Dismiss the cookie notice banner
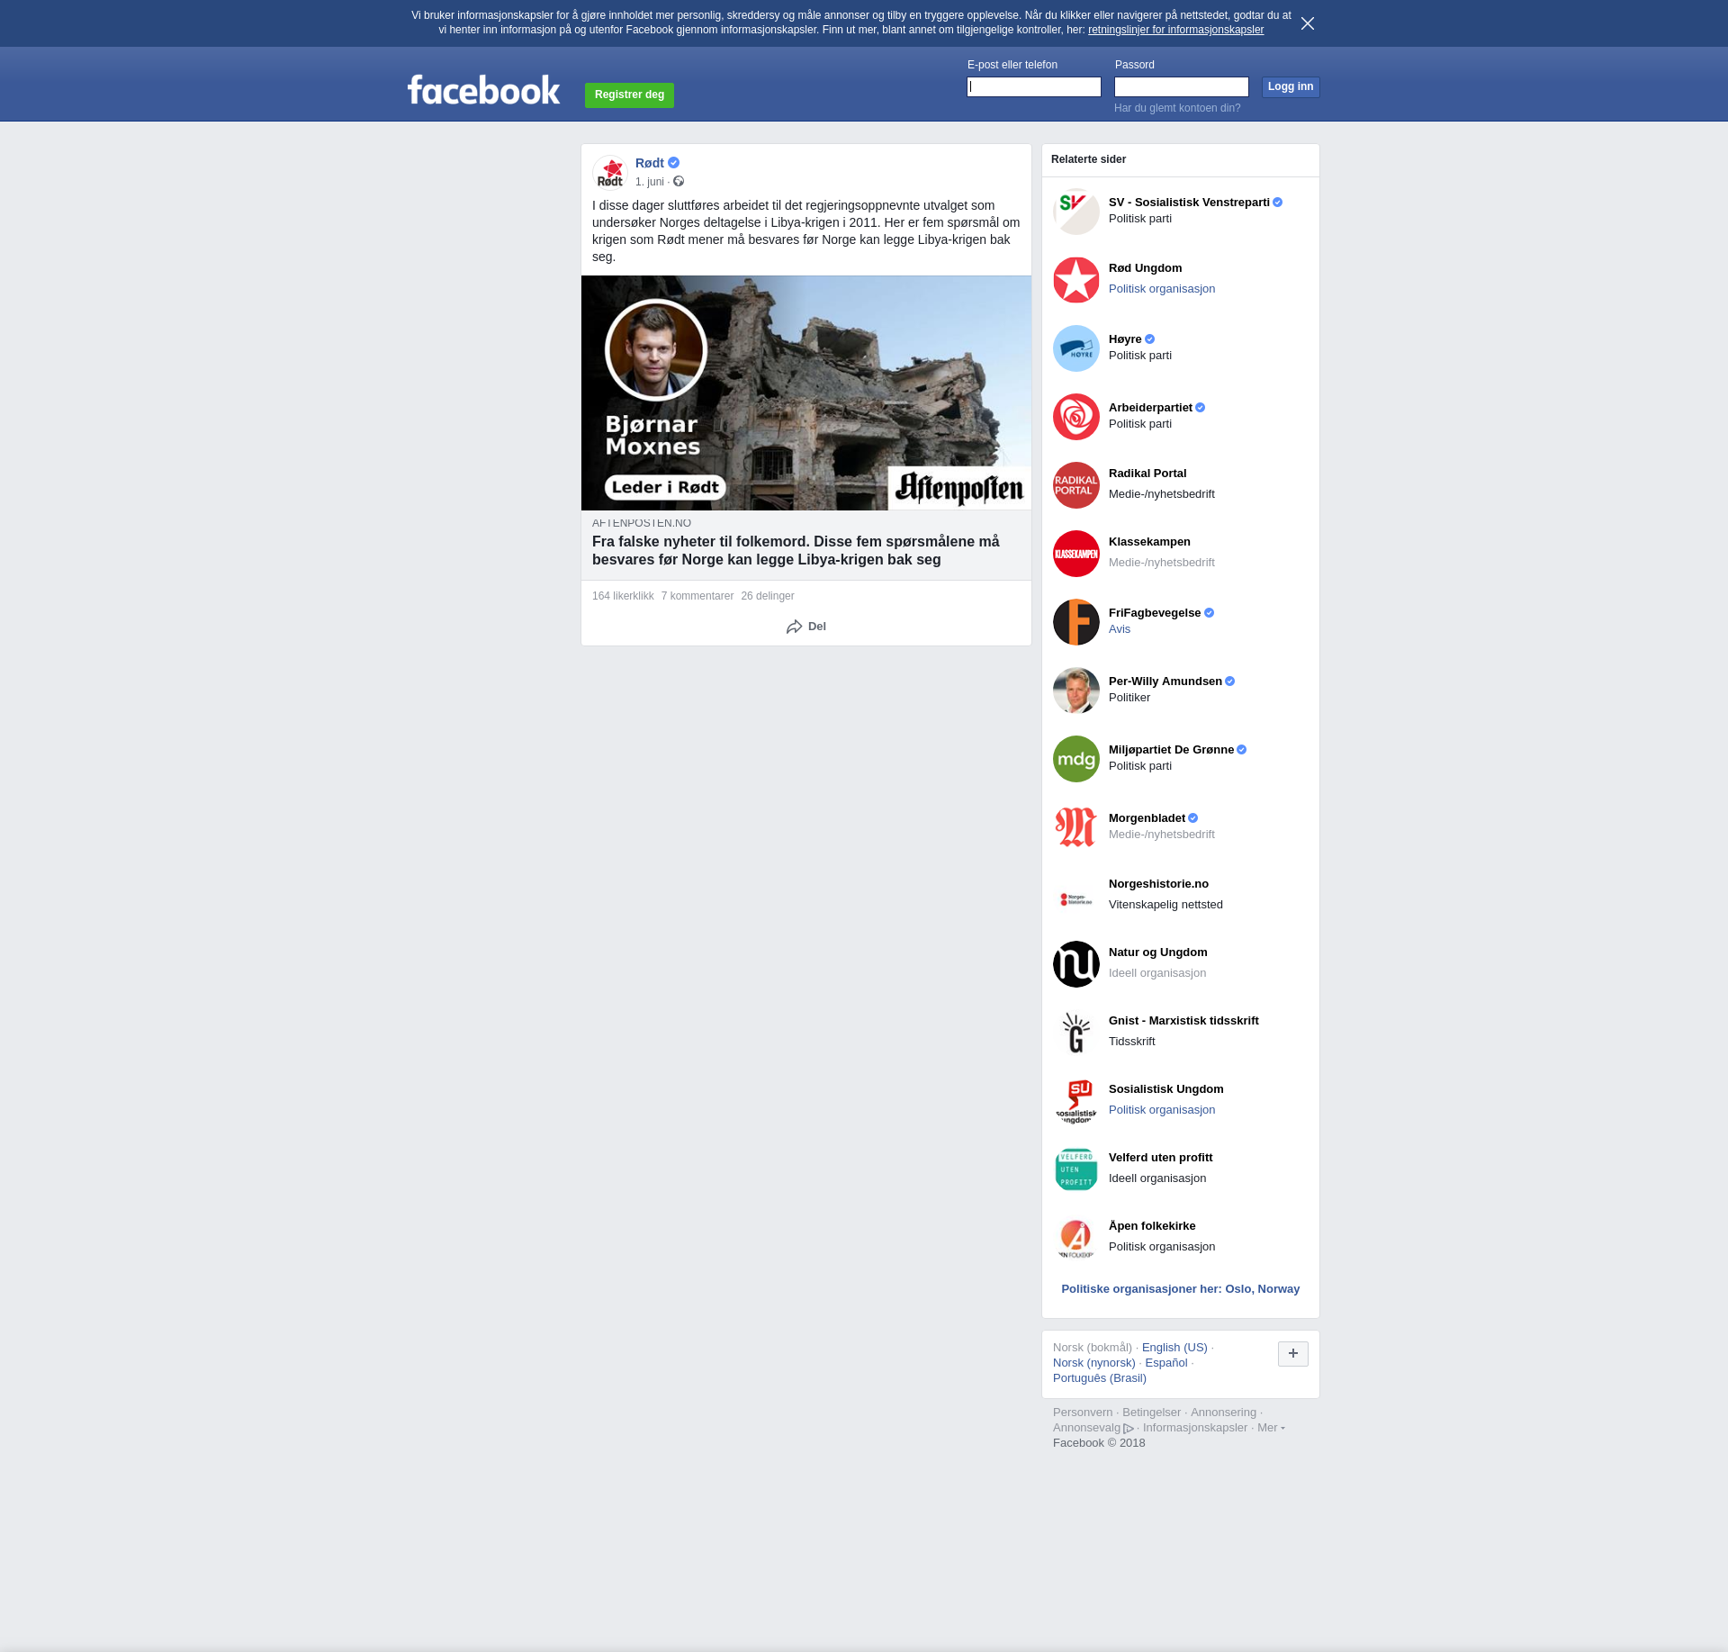This screenshot has height=1652, width=1728. tap(1307, 23)
